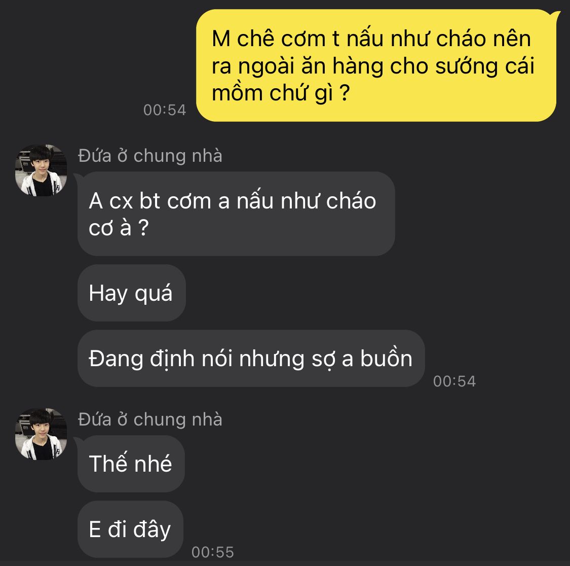
Task: Open the lower sender avatar photo
Action: (x=41, y=434)
